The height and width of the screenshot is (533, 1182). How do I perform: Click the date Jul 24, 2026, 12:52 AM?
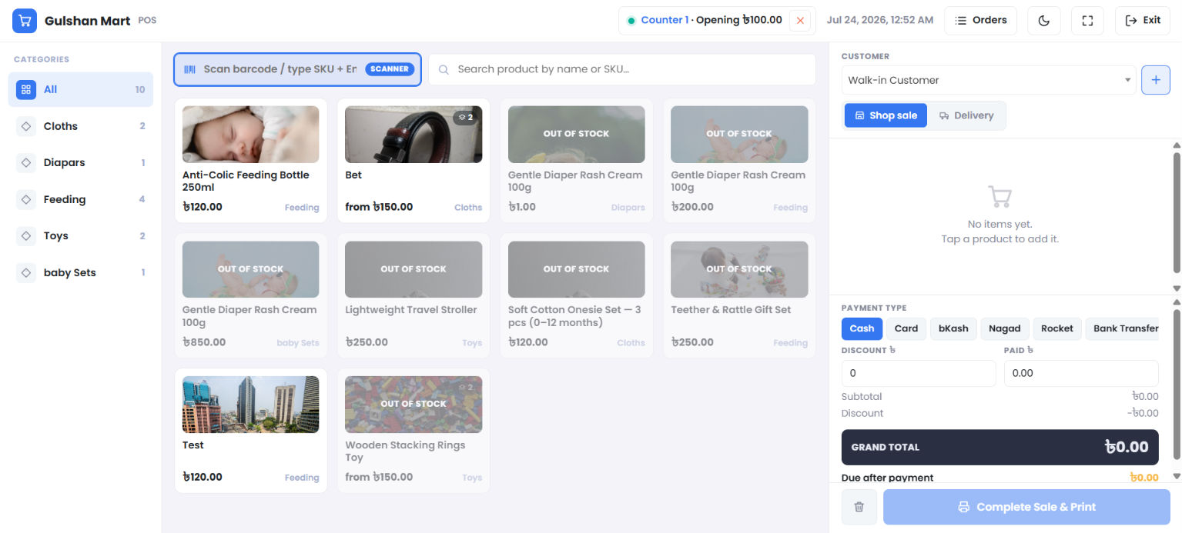coord(880,20)
